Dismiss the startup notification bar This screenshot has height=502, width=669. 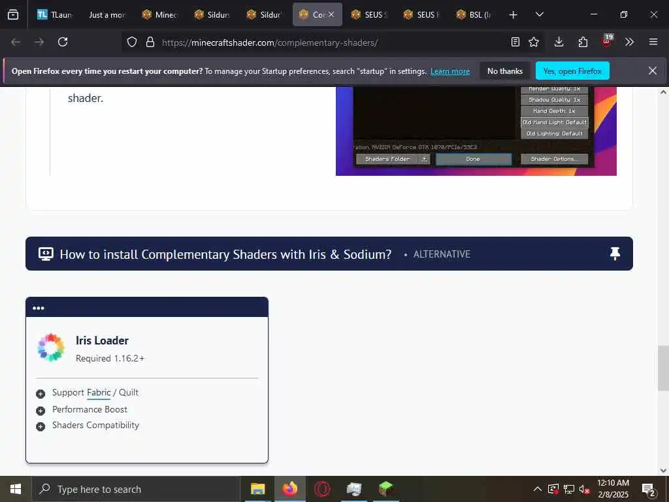pos(653,71)
